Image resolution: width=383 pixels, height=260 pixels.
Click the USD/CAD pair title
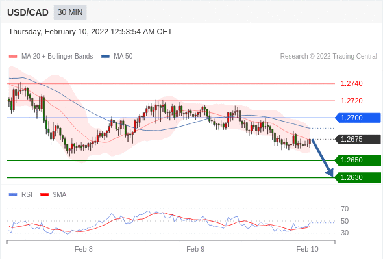click(28, 12)
